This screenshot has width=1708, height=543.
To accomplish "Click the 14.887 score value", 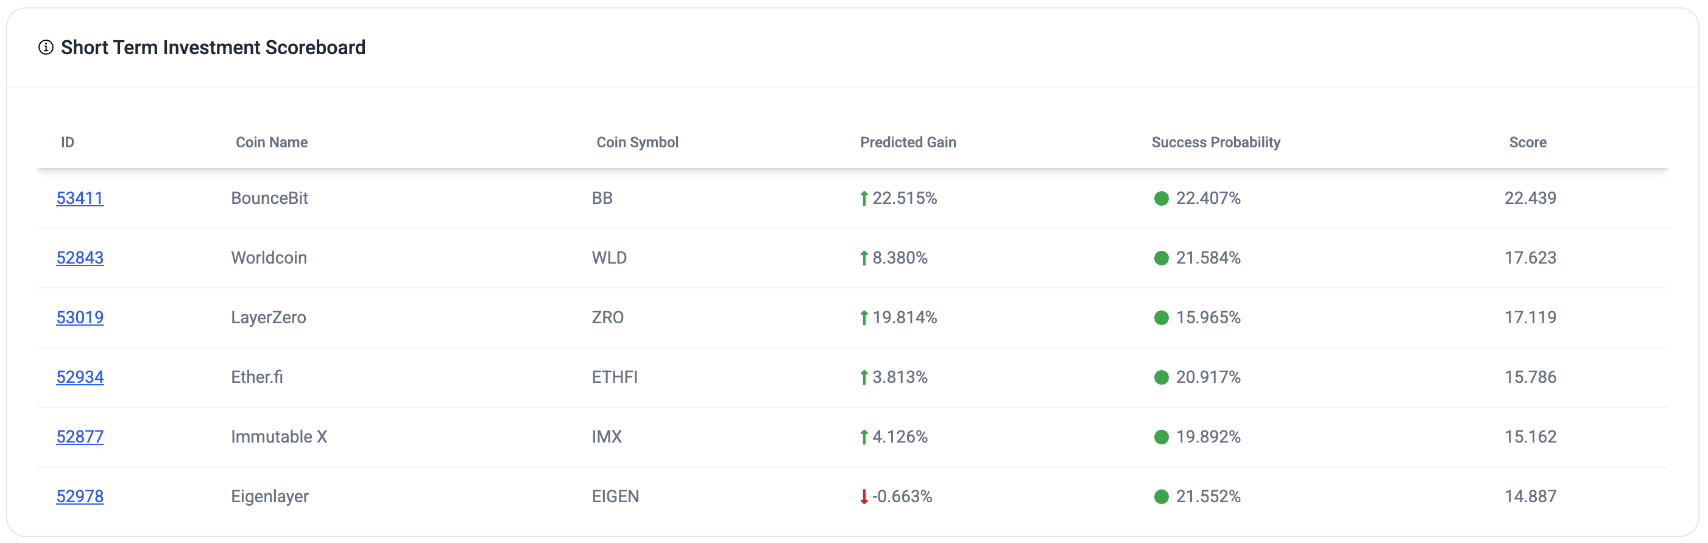I will [x=1530, y=497].
